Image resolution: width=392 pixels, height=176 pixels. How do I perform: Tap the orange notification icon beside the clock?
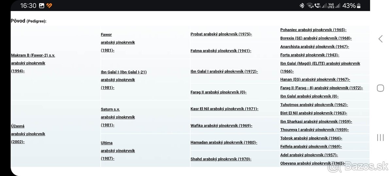(49, 6)
